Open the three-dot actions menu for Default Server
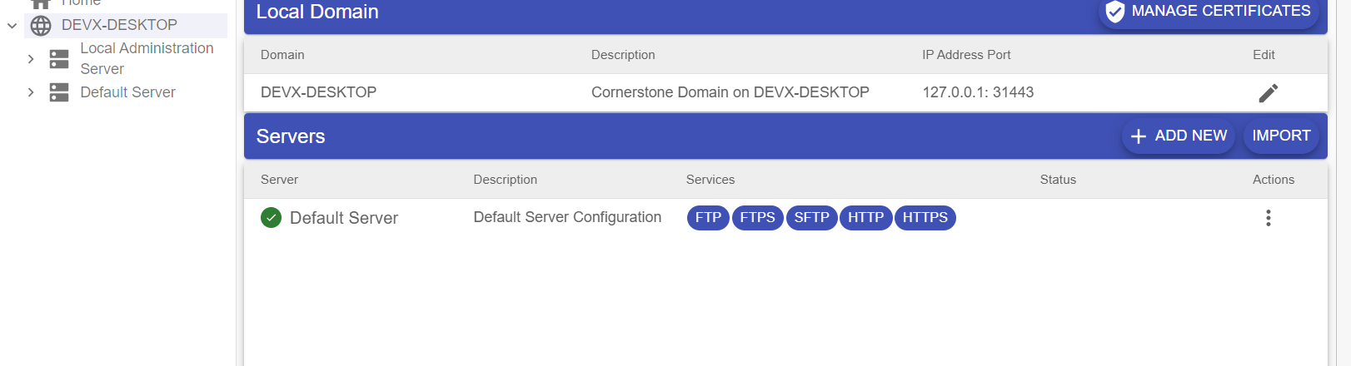The height and width of the screenshot is (366, 1351). (1268, 218)
